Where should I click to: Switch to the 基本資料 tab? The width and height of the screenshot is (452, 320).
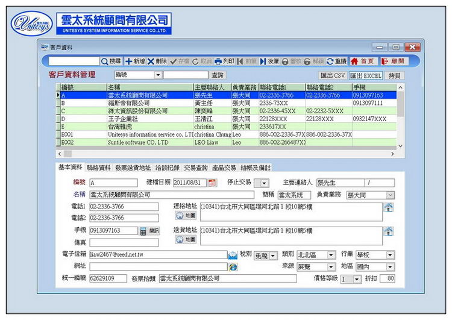(71, 167)
